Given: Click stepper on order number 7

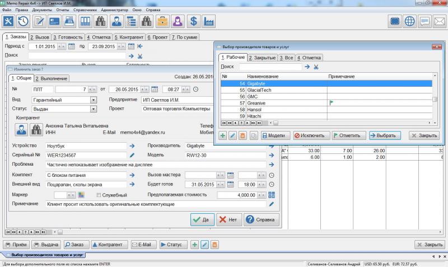Looking at the screenshot, I should (x=92, y=90).
